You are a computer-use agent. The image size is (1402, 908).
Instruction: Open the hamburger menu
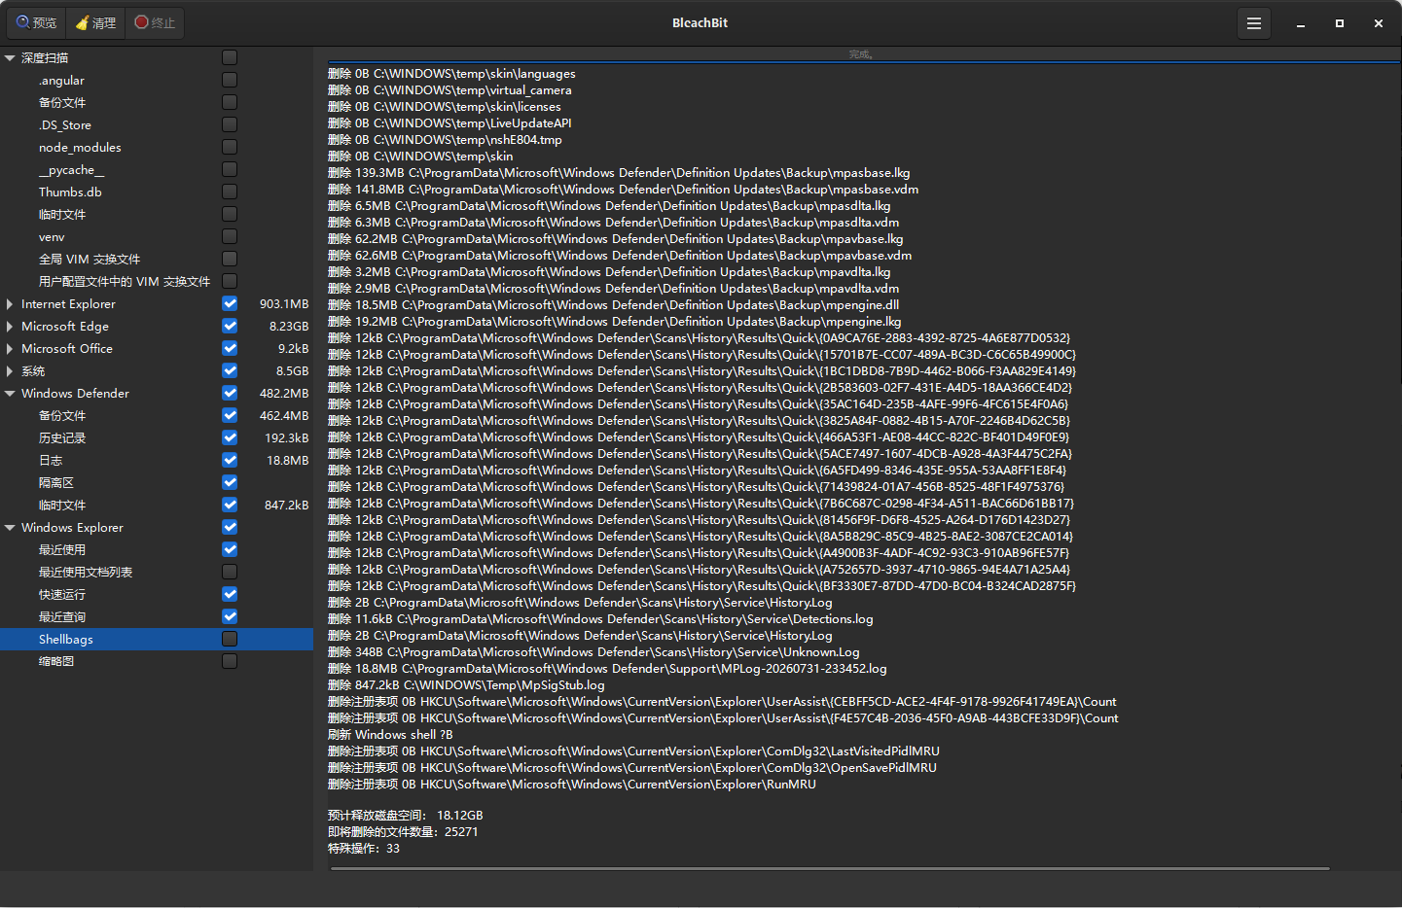[1254, 23]
